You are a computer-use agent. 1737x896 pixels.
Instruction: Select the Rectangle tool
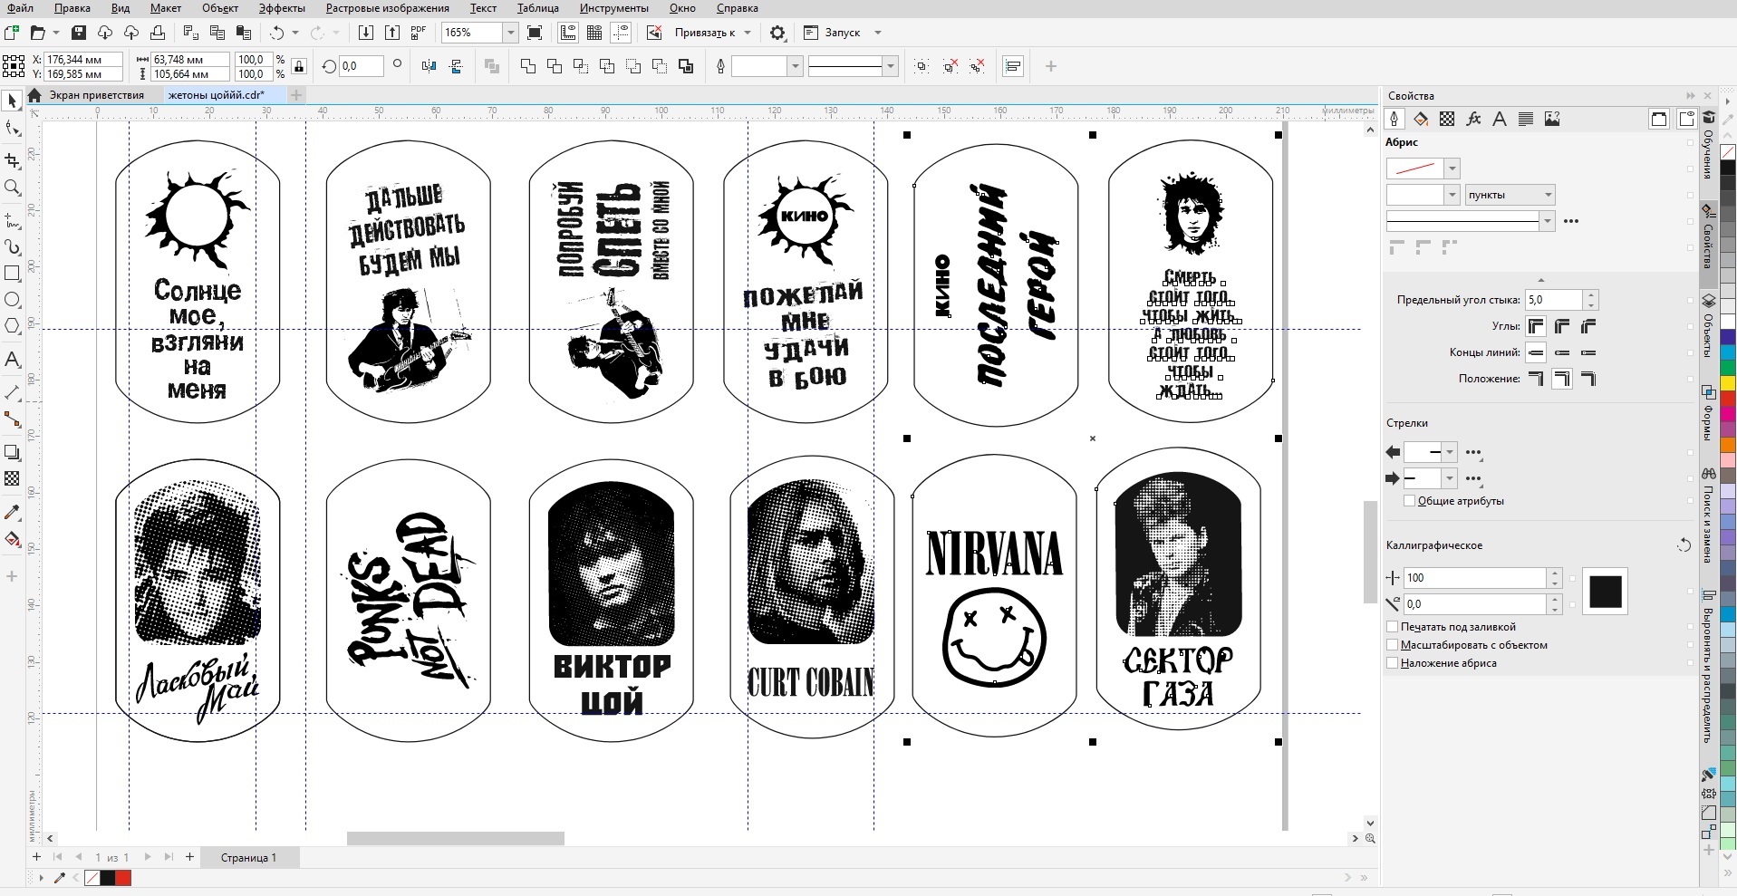12,273
